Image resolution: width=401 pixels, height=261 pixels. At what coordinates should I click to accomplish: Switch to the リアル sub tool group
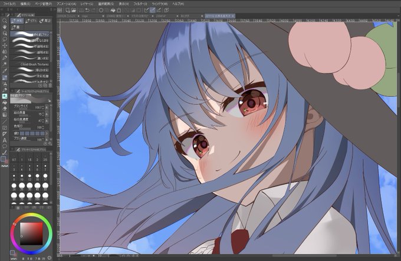coord(31,21)
